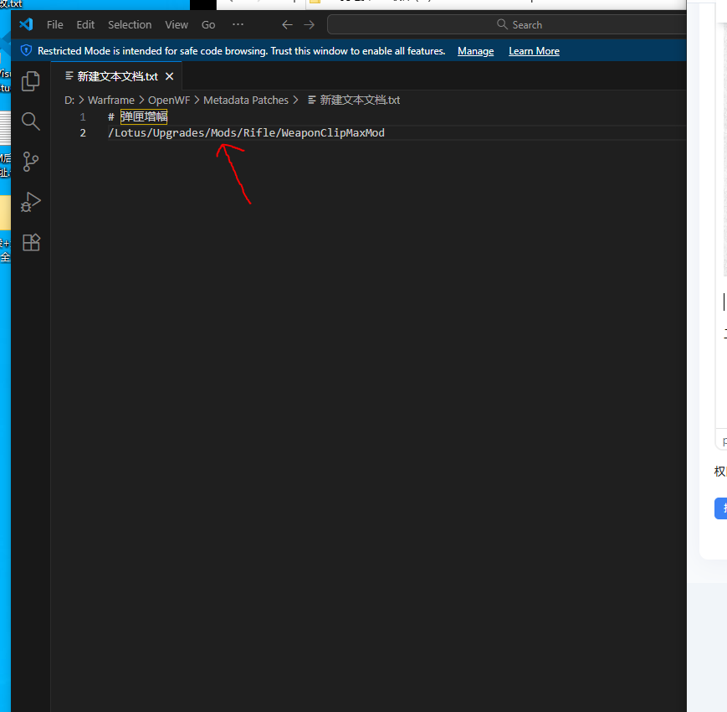Open the Explorer view in activity bar
Viewport: 727px width, 712px height.
click(31, 81)
